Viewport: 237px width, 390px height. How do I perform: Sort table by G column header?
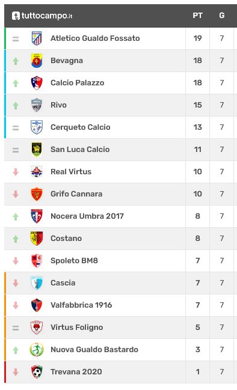click(222, 16)
